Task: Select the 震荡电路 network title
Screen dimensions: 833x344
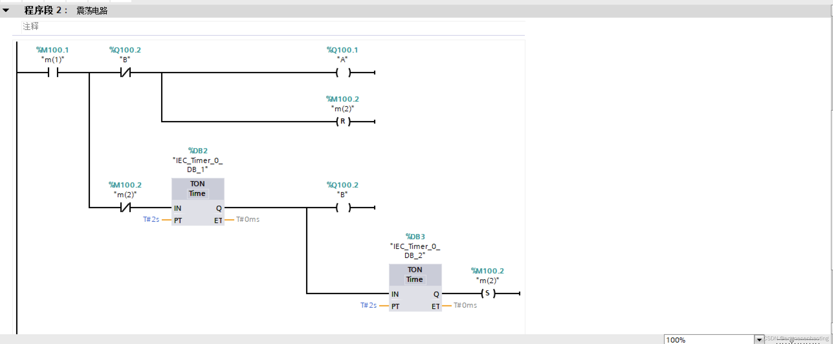Action: click(x=92, y=11)
